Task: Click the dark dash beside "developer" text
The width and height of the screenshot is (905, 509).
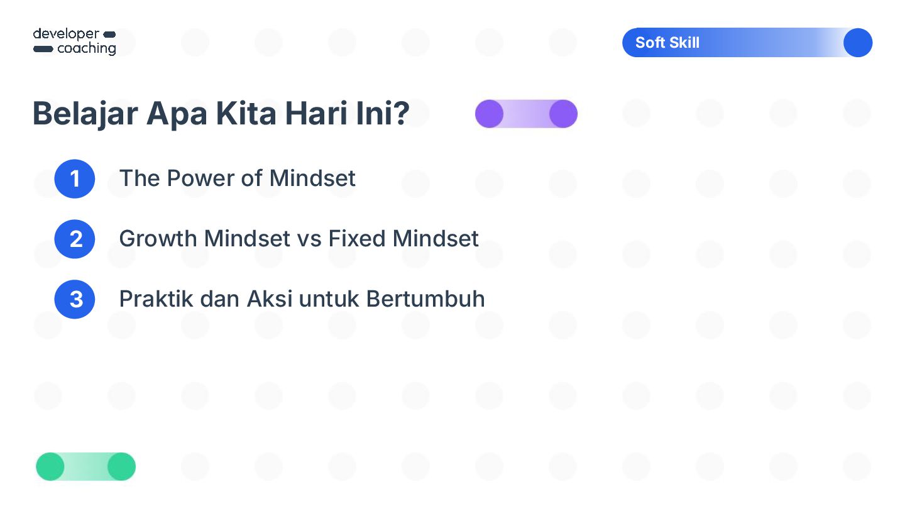Action: (109, 34)
